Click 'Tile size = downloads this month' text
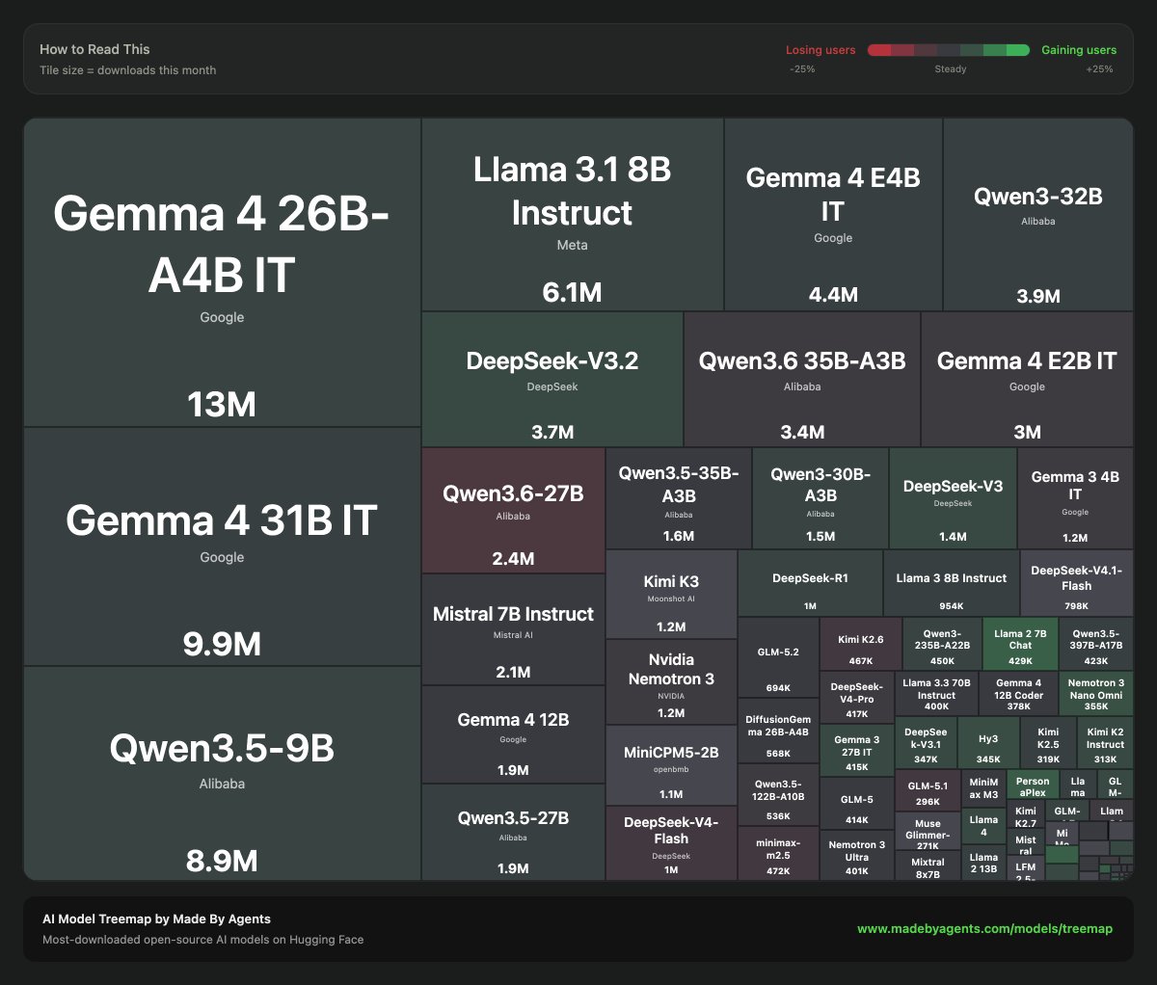The image size is (1157, 985). click(127, 70)
